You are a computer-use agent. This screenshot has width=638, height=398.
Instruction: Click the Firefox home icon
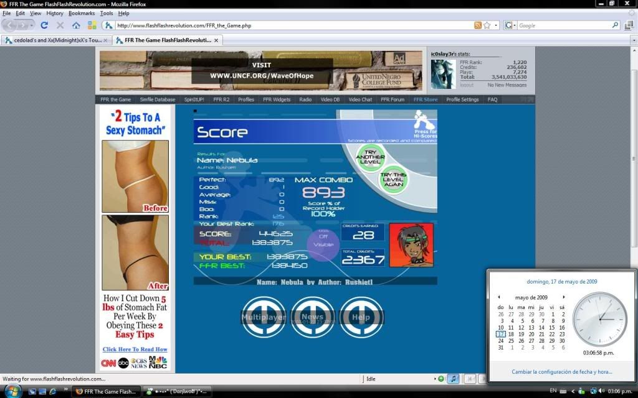76,25
